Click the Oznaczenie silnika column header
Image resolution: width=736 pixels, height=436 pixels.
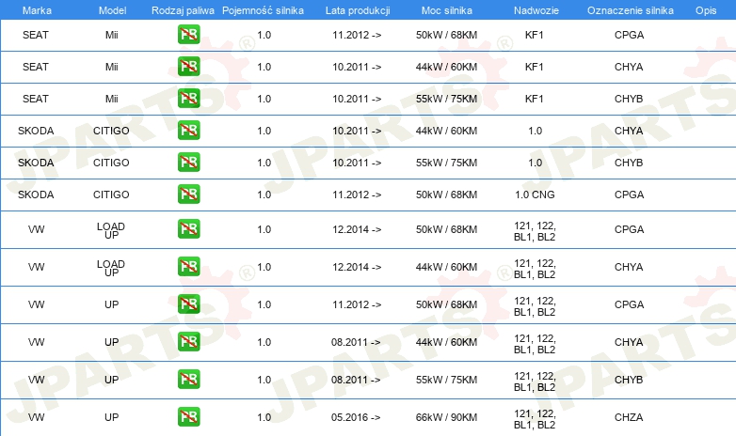631,10
